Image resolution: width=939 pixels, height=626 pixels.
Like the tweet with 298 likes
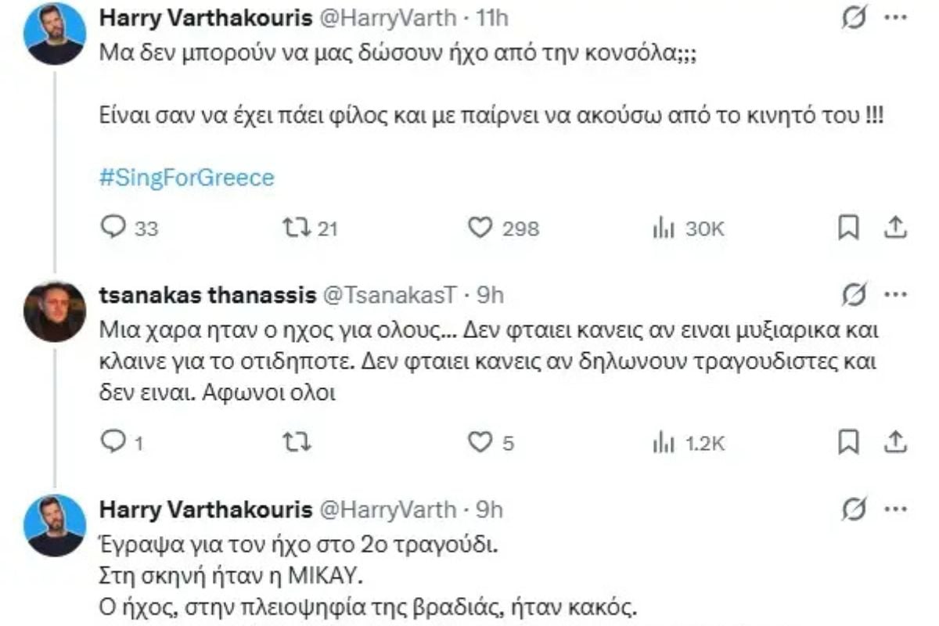(x=479, y=228)
